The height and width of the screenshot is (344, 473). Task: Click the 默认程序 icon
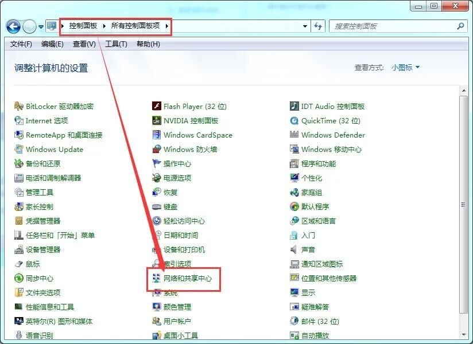coord(294,206)
